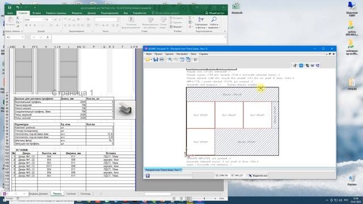Click the Cell Styles icon in Excel ribbon
The image size is (363, 204).
coord(163,20)
